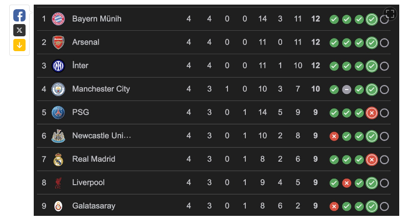Viewport: 411px width, 222px height.
Task: Click Real Madrid's empty upcoming match circle
Action: pyautogui.click(x=384, y=160)
